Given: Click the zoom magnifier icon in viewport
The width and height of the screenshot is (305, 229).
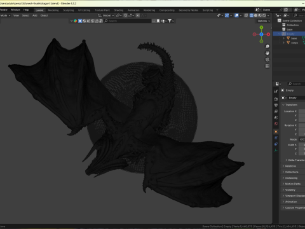Looking at the screenshot, I should pyautogui.click(x=268, y=46).
